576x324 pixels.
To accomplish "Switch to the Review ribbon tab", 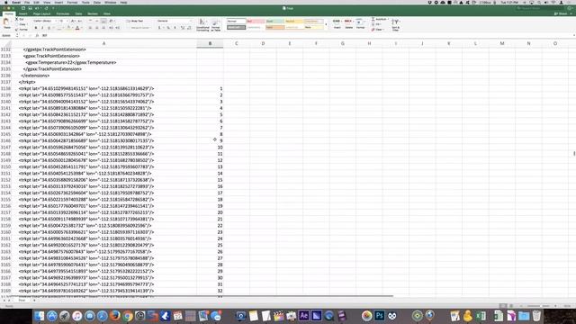I will pyautogui.click(x=93, y=14).
